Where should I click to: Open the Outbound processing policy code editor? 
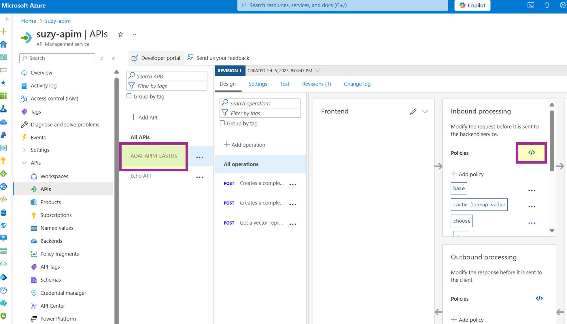tap(539, 298)
